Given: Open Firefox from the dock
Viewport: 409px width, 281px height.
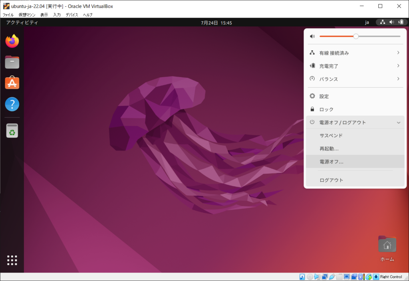Looking at the screenshot, I should click(12, 41).
